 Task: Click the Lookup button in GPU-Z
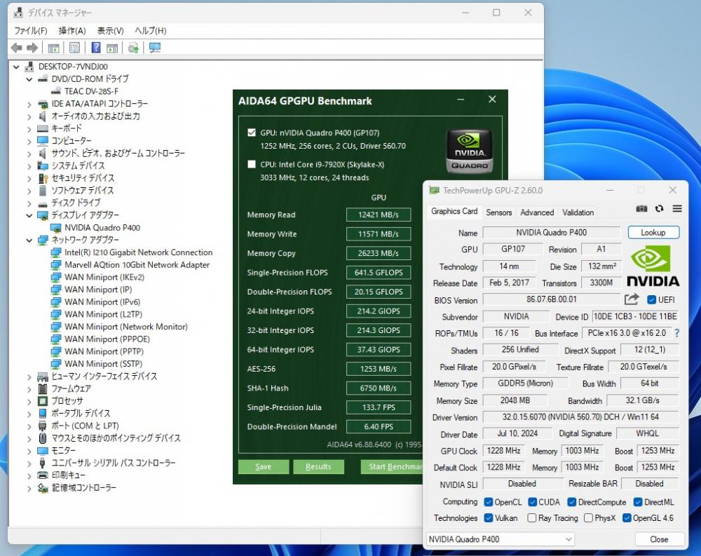(653, 233)
